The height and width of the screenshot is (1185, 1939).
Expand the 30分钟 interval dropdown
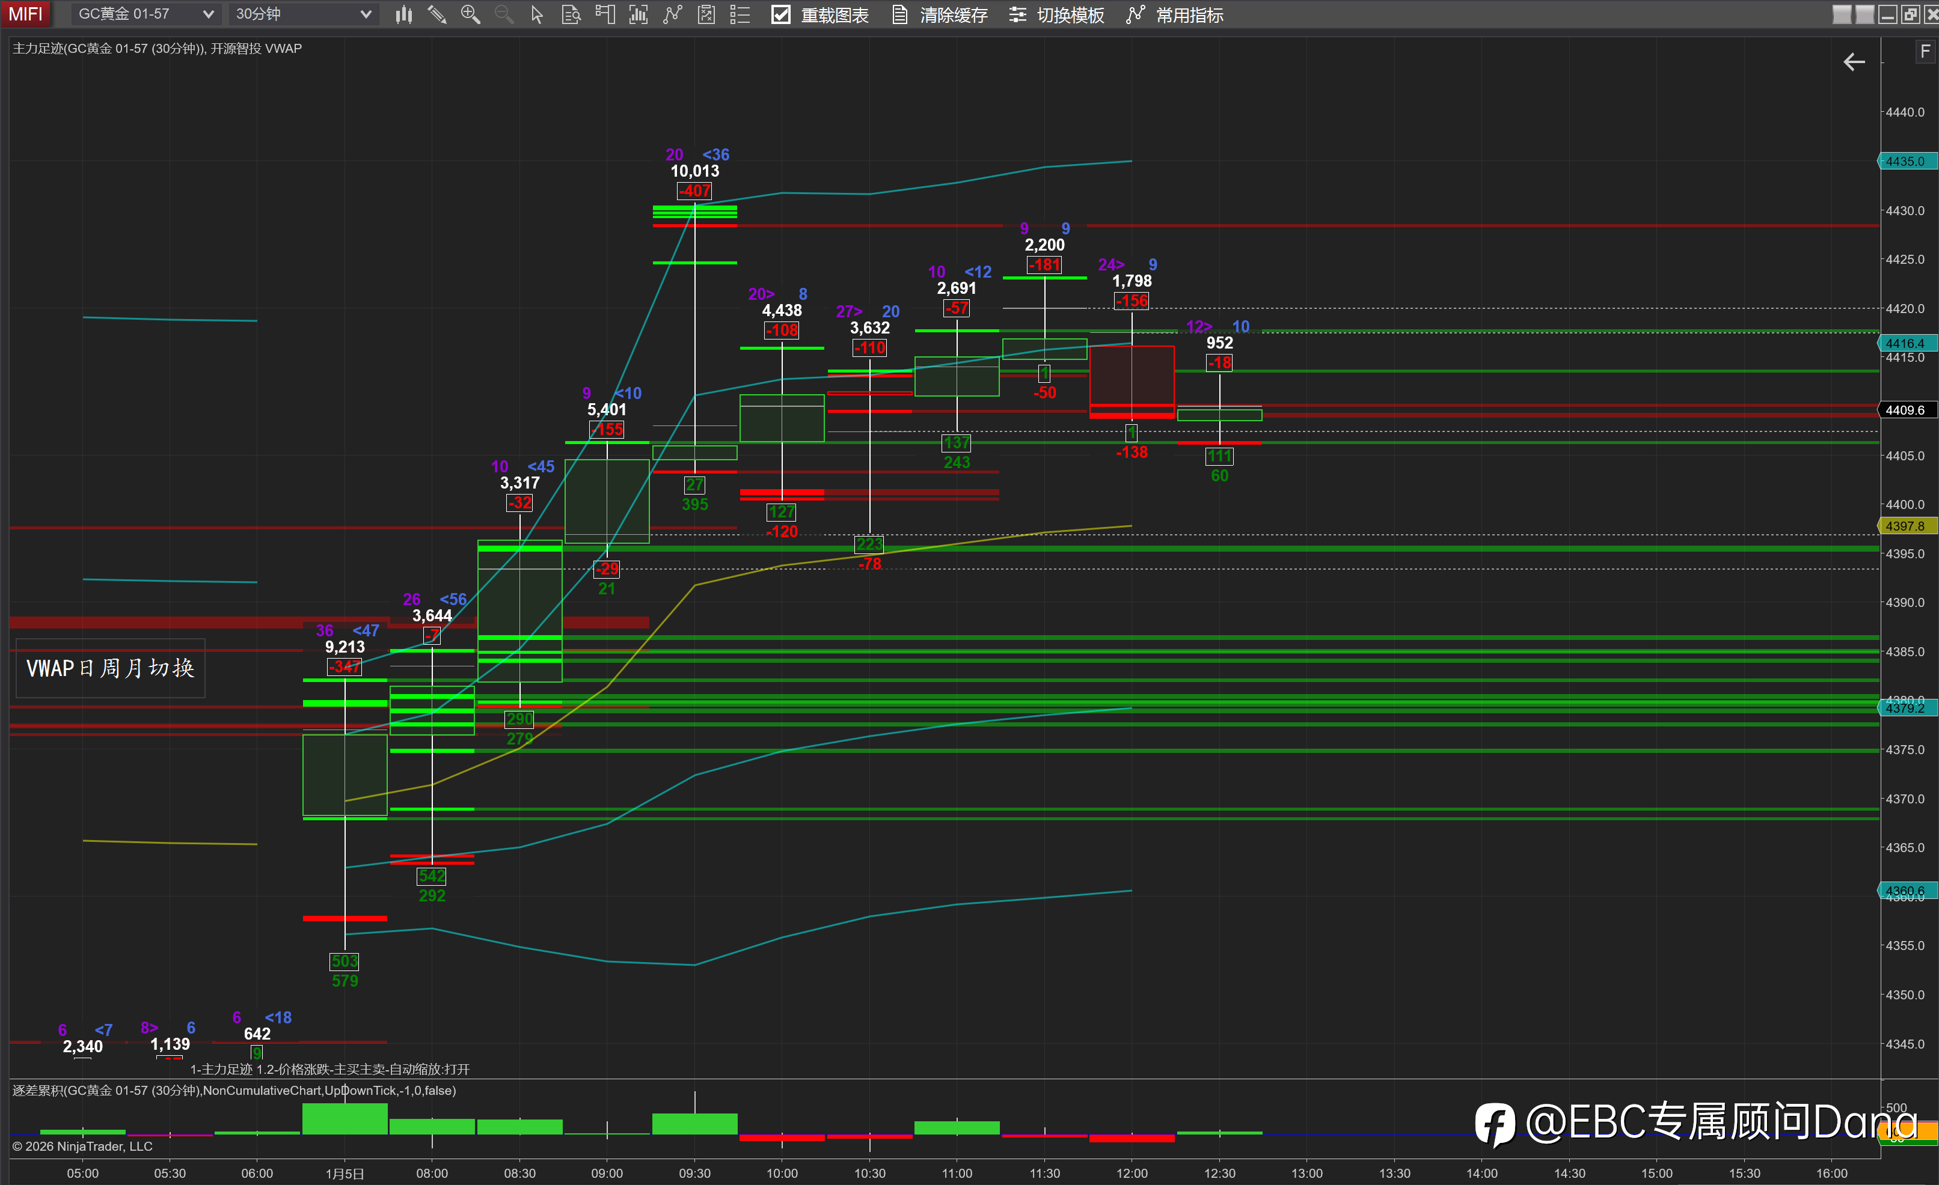pos(303,14)
